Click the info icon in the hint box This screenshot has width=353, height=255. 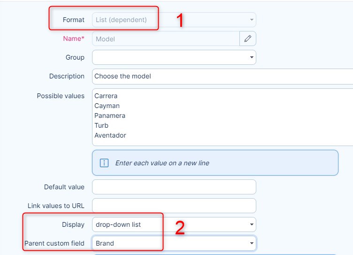coord(103,163)
